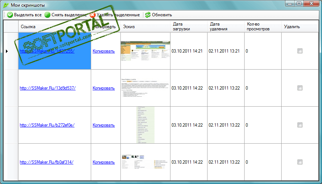
Task: Tick delete checkbox for fb0af314 row
Action: pos(300,162)
